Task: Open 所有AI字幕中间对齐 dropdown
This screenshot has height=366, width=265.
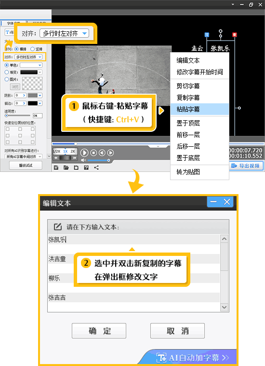Action: click(x=24, y=156)
